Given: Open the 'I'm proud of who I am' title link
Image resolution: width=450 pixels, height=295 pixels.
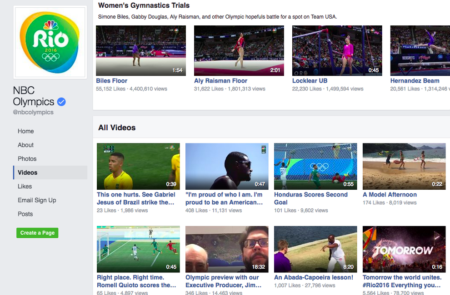Looking at the screenshot, I should point(224,198).
